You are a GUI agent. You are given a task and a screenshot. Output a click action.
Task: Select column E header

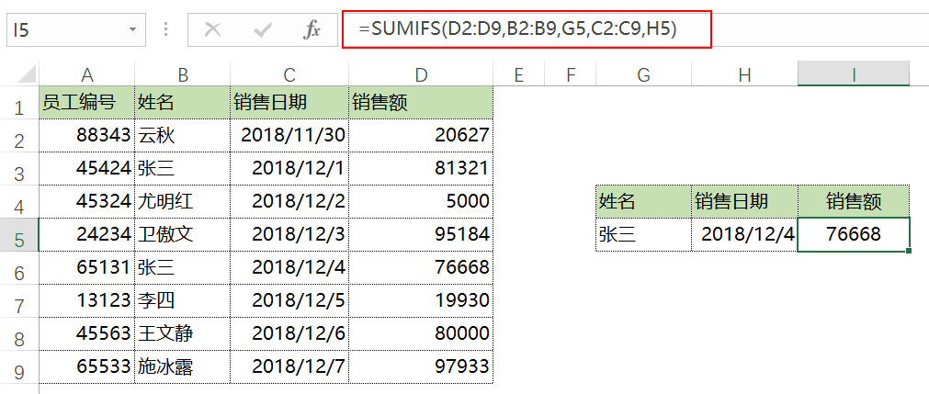tap(518, 74)
